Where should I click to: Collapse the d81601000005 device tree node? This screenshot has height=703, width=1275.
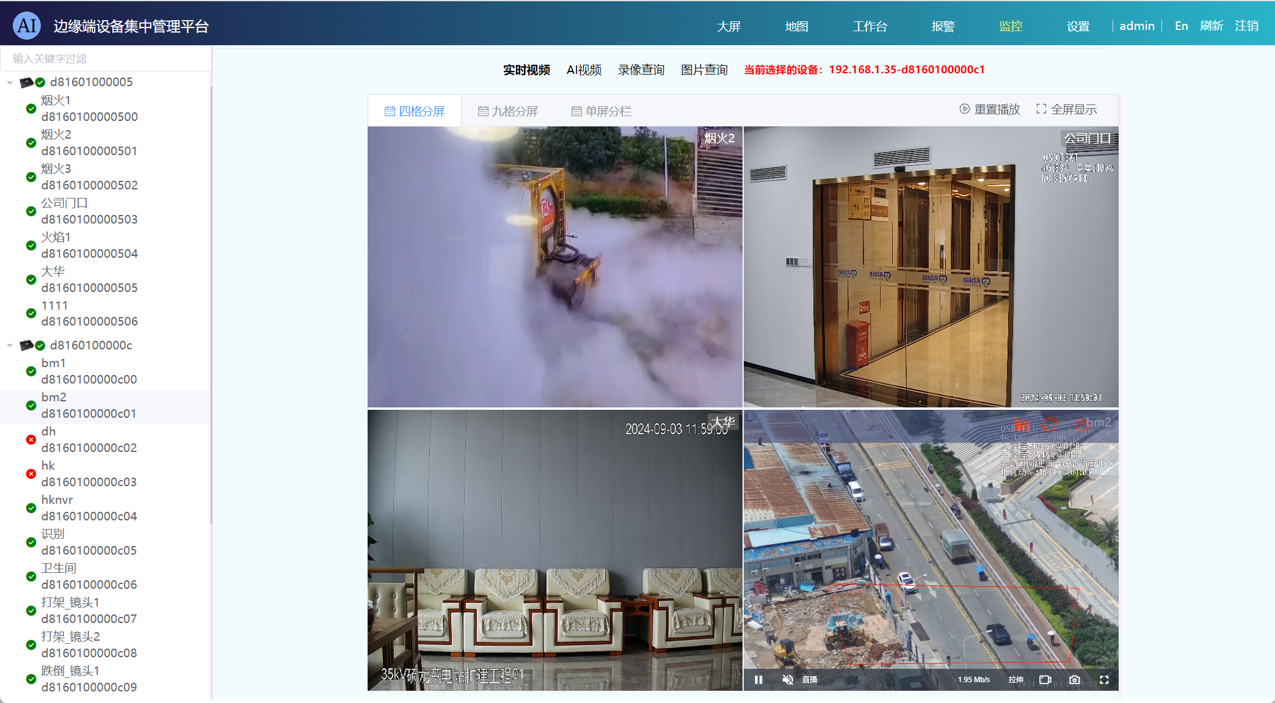[10, 82]
